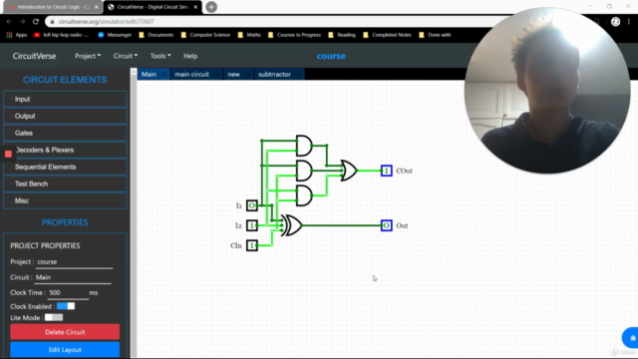The width and height of the screenshot is (638, 359).
Task: Open the Completed Notes bookmark folder
Action: (x=387, y=35)
